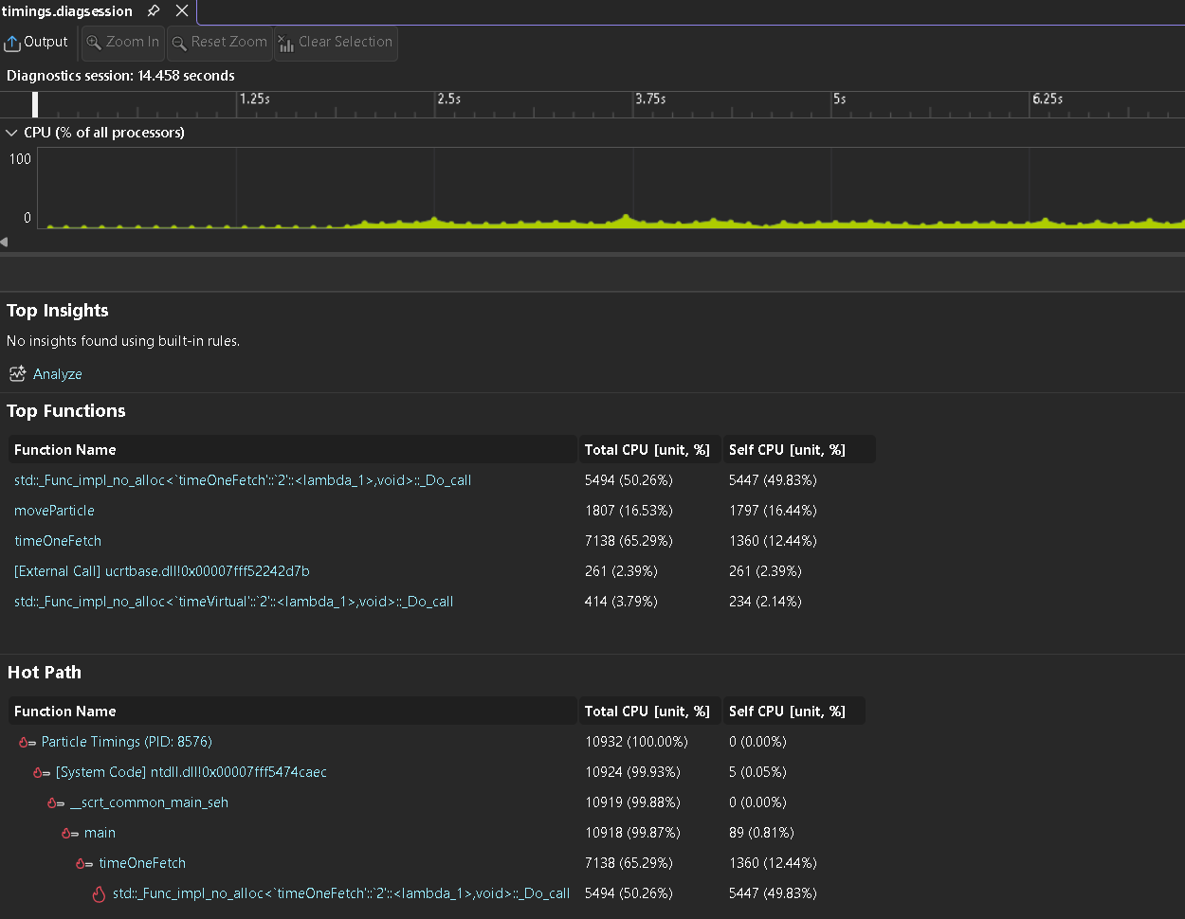Click the Hot Path Self CPU column header
The height and width of the screenshot is (919, 1185).
pos(794,712)
